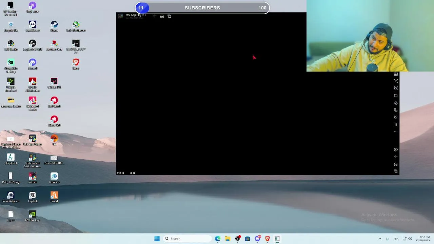Open Discord from the taskbar
434x244 pixels.
pyautogui.click(x=257, y=239)
